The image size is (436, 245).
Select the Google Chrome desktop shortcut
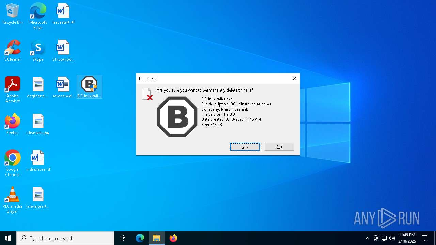tap(13, 163)
